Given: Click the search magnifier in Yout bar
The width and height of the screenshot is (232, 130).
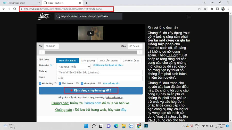Looking at the screenshot, I should click(58, 16).
